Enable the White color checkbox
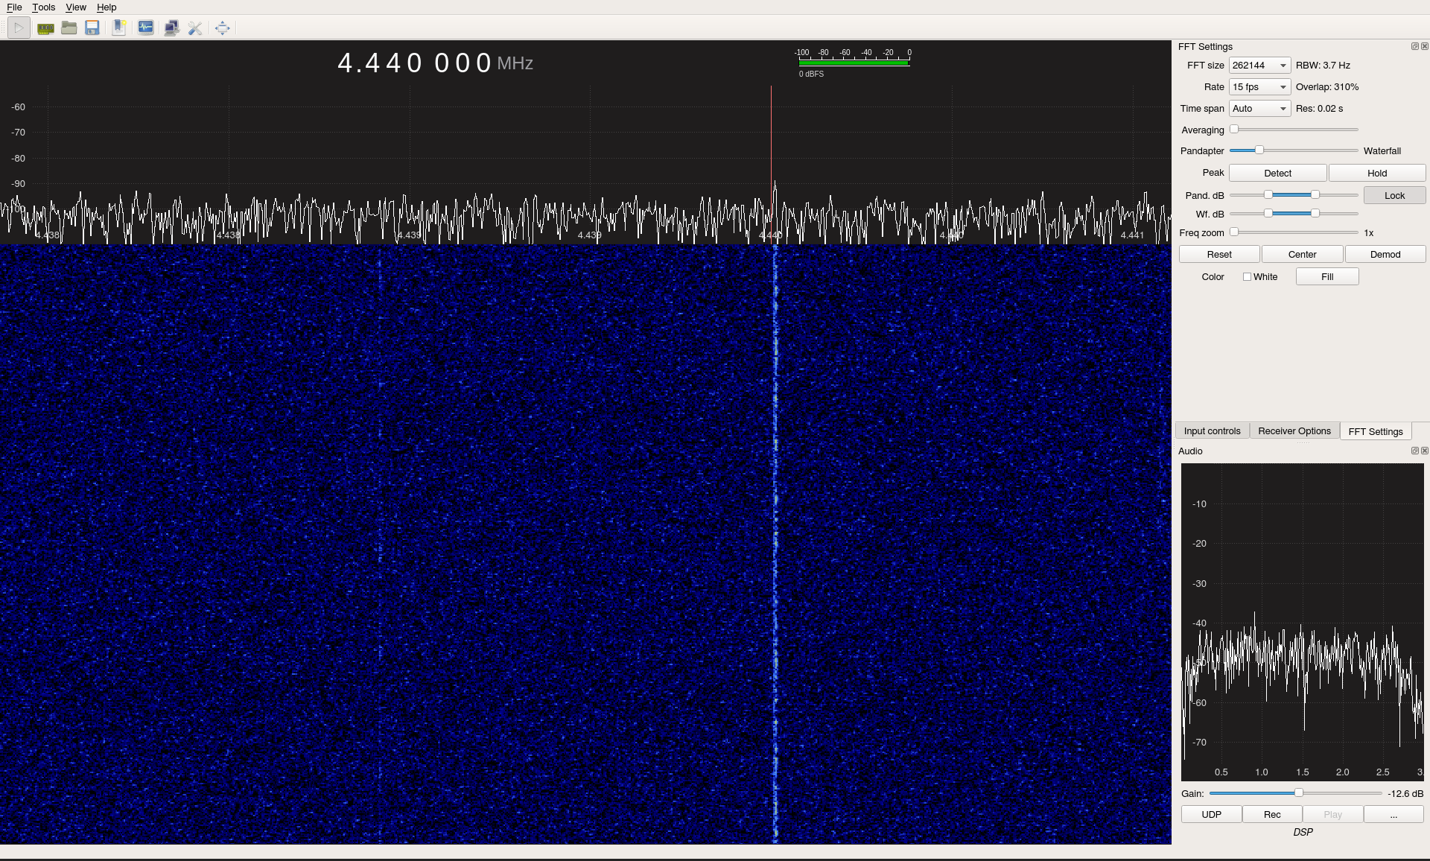Screen dimensions: 1430x861 tap(1247, 277)
